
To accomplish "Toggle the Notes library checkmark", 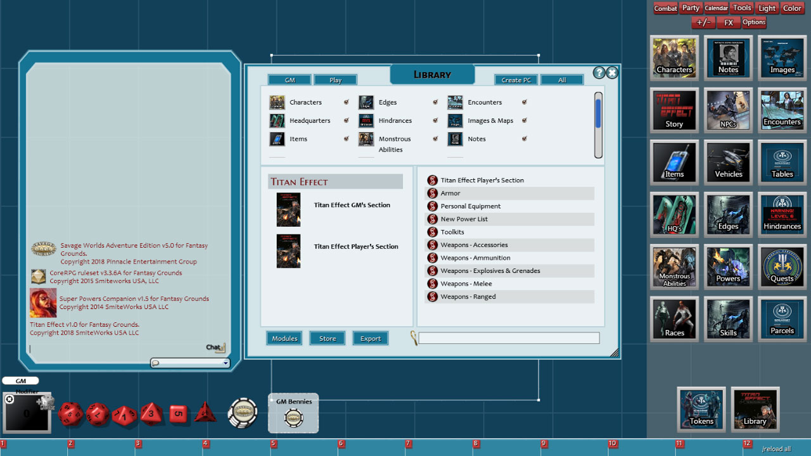I will tap(524, 138).
